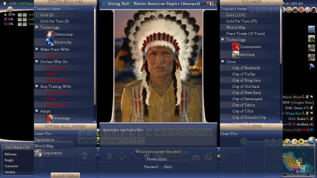Click Farewell... (Exit)
This screenshot has width=317, height=178.
158,167
